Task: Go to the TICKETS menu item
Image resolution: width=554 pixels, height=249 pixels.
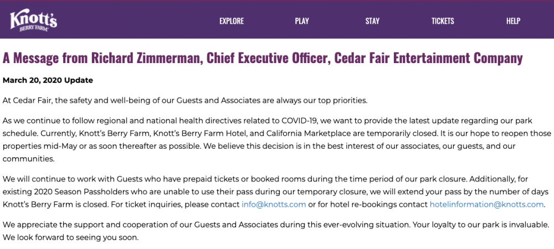Action: [x=443, y=21]
